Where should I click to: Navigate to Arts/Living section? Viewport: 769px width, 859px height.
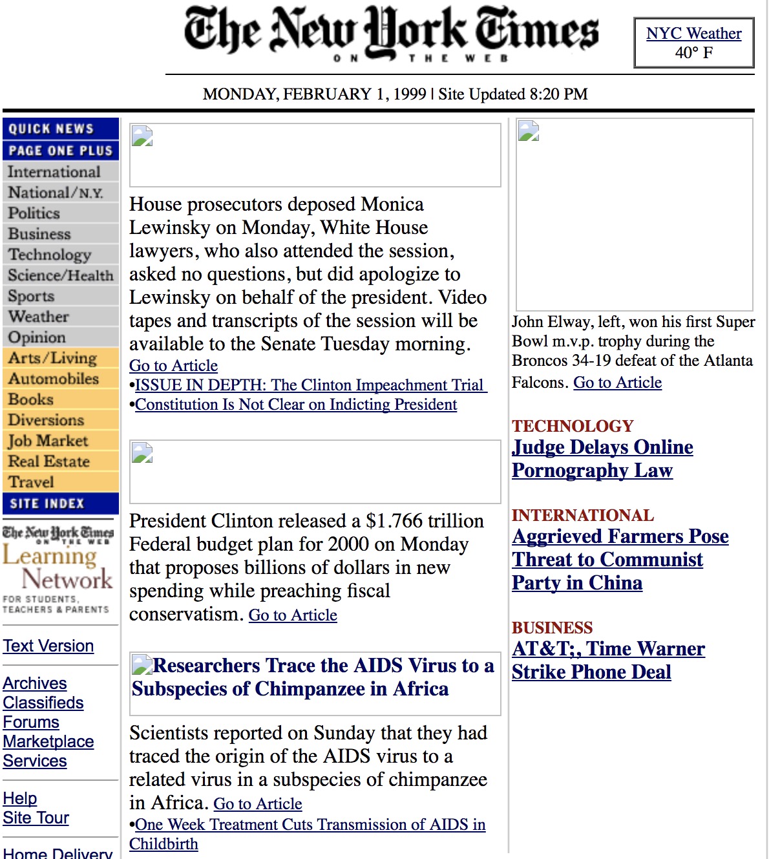tap(52, 358)
